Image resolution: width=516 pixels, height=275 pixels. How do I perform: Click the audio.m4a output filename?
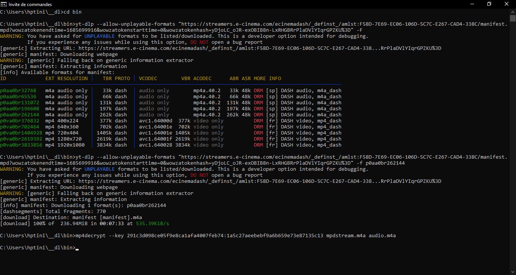pyautogui.click(x=382, y=236)
